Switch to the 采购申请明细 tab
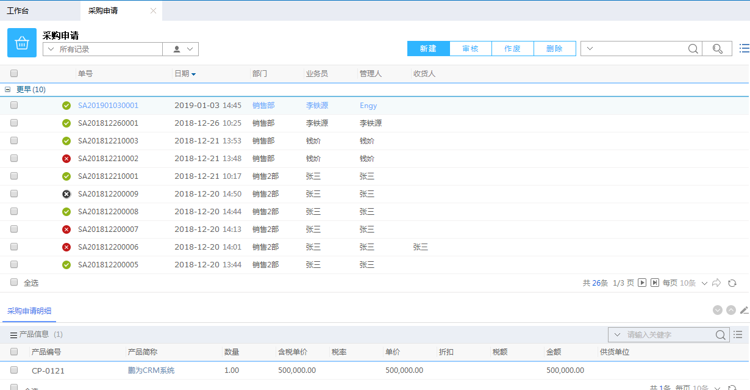Image resolution: width=750 pixels, height=390 pixels. pyautogui.click(x=29, y=311)
